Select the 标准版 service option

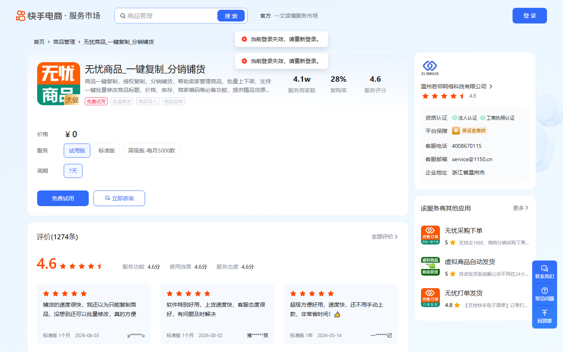click(107, 151)
